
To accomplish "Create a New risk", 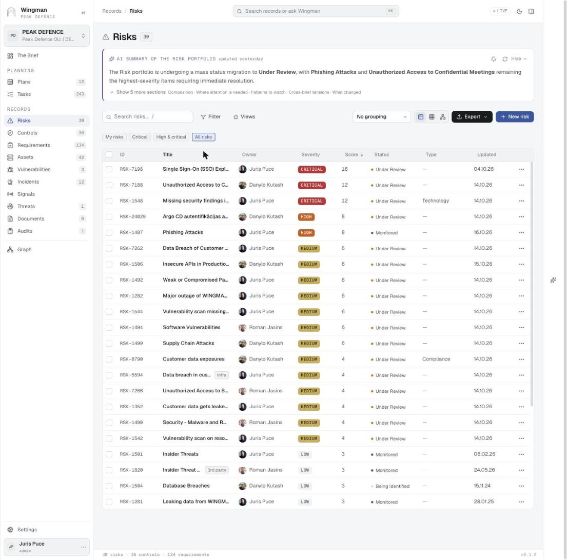I will click(515, 117).
